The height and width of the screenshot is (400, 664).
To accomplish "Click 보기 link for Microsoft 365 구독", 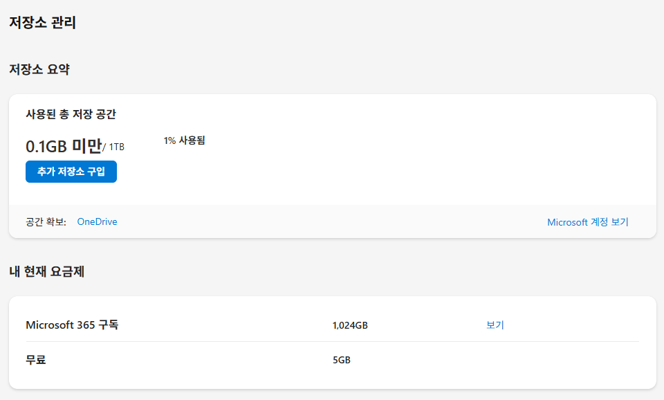I will pyautogui.click(x=495, y=325).
